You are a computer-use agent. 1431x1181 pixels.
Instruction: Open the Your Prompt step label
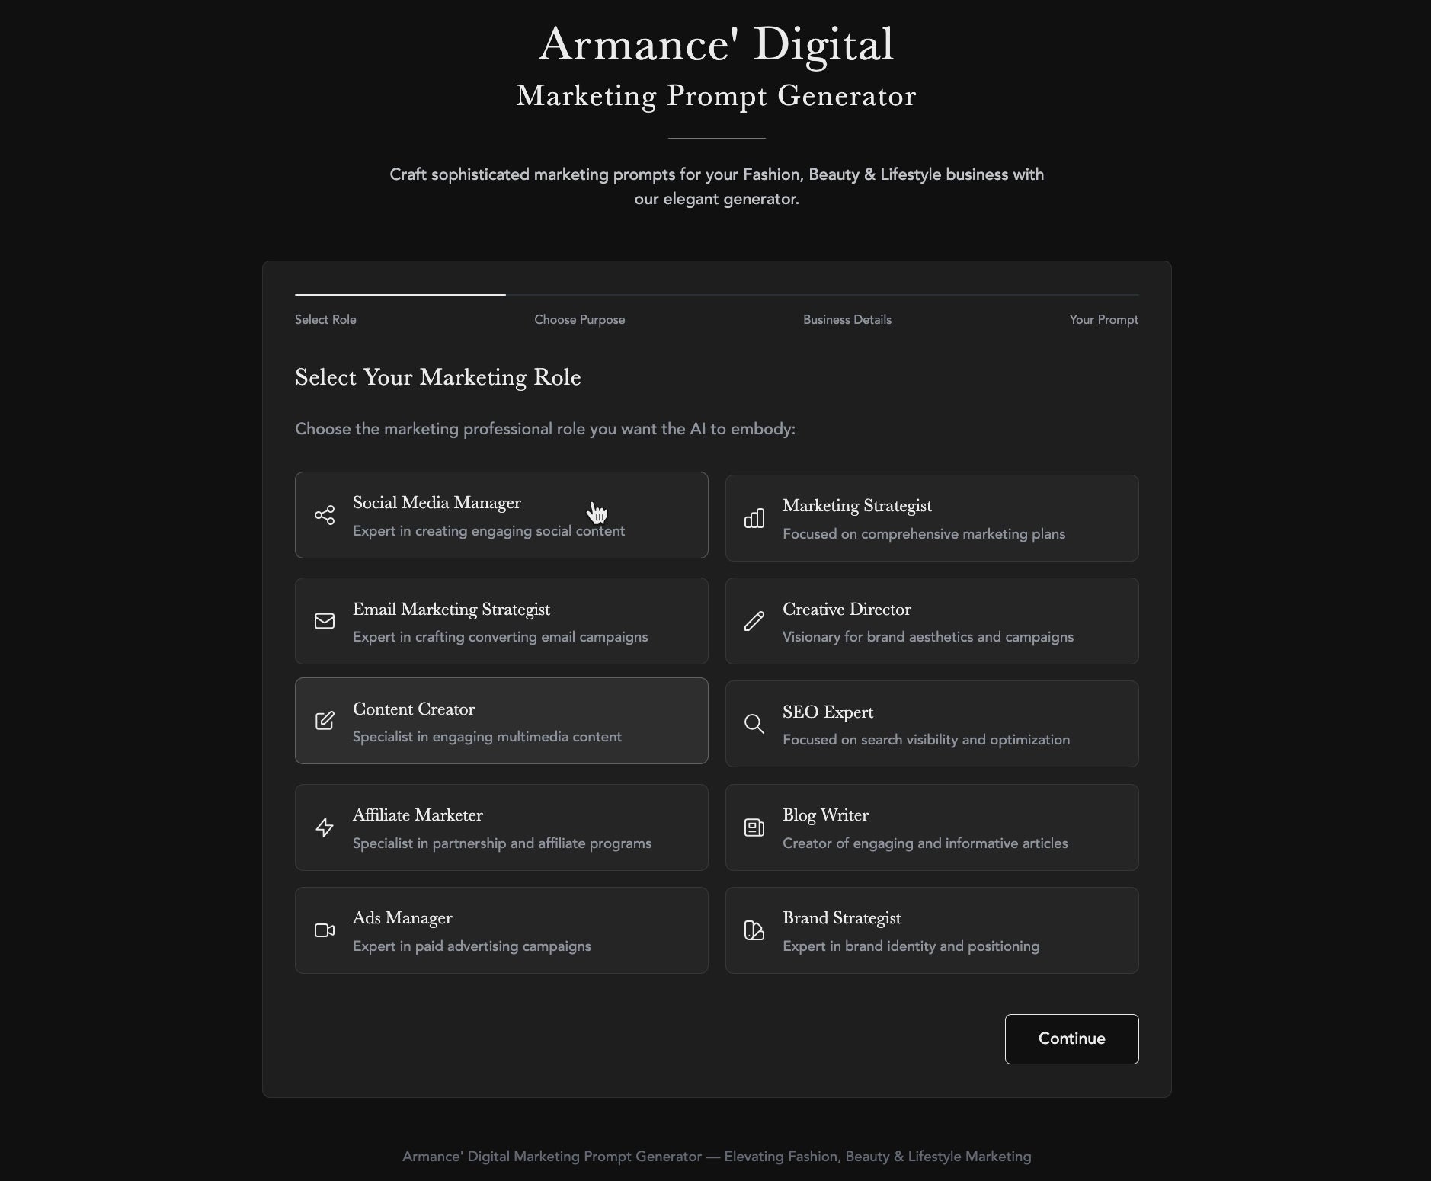point(1103,320)
